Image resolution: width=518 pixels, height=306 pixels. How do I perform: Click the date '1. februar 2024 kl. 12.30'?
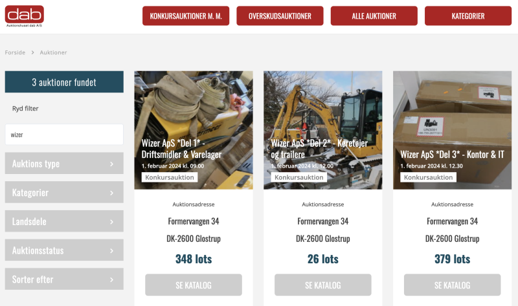[431, 166]
